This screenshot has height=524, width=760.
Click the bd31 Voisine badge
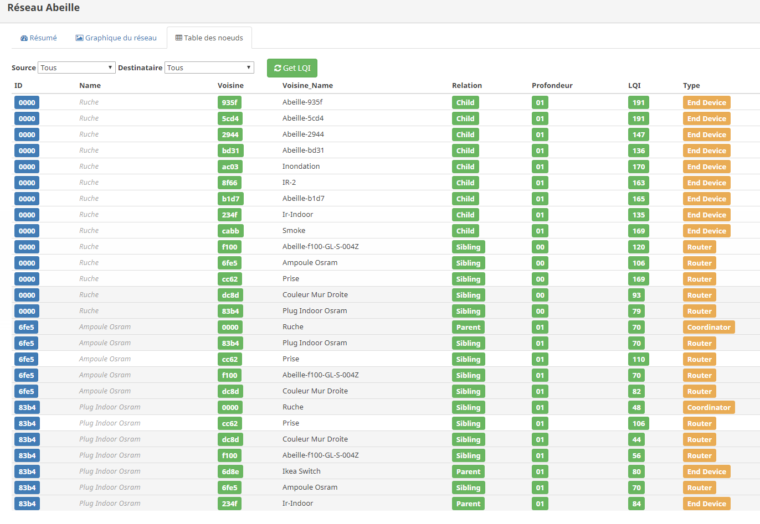230,151
